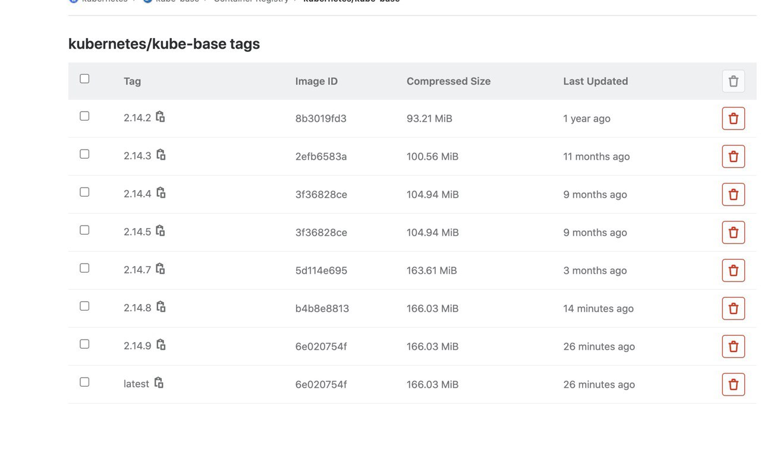This screenshot has width=761, height=462.
Task: Delete the 2.14.9 tag
Action: [x=733, y=346]
